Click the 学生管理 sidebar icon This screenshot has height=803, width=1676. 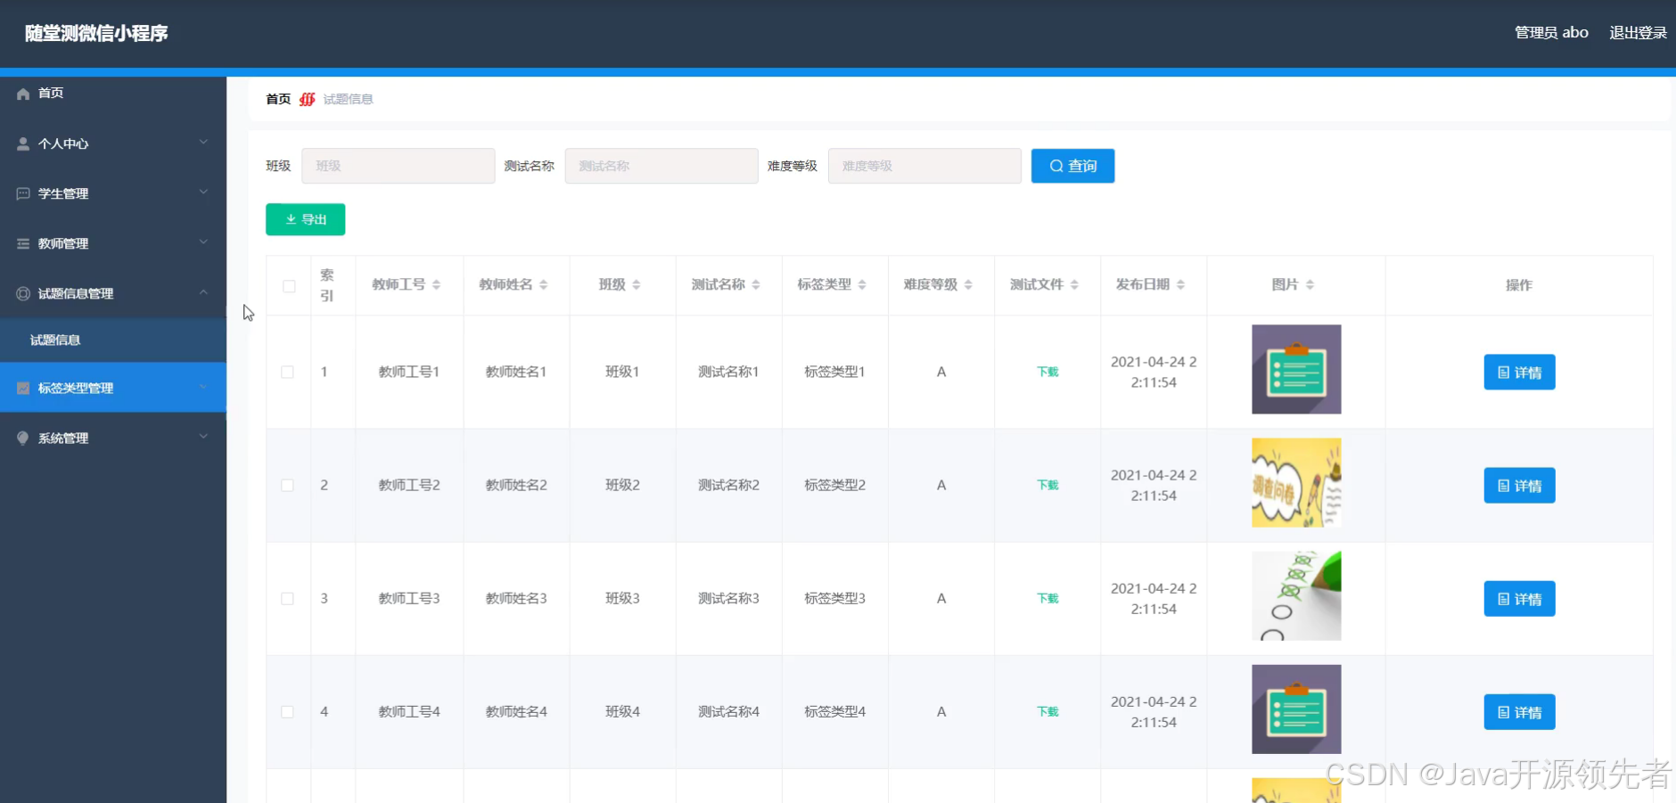[23, 193]
